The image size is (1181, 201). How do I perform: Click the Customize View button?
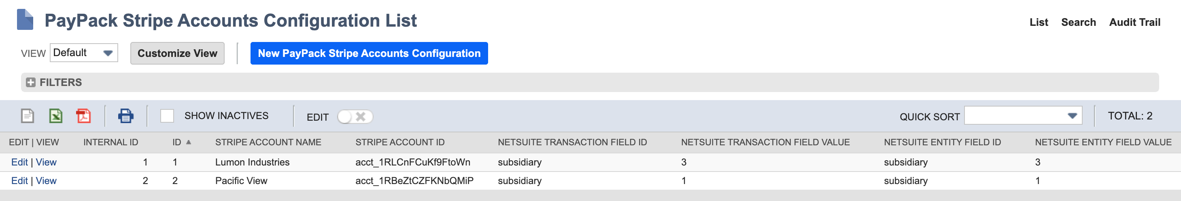[x=177, y=53]
